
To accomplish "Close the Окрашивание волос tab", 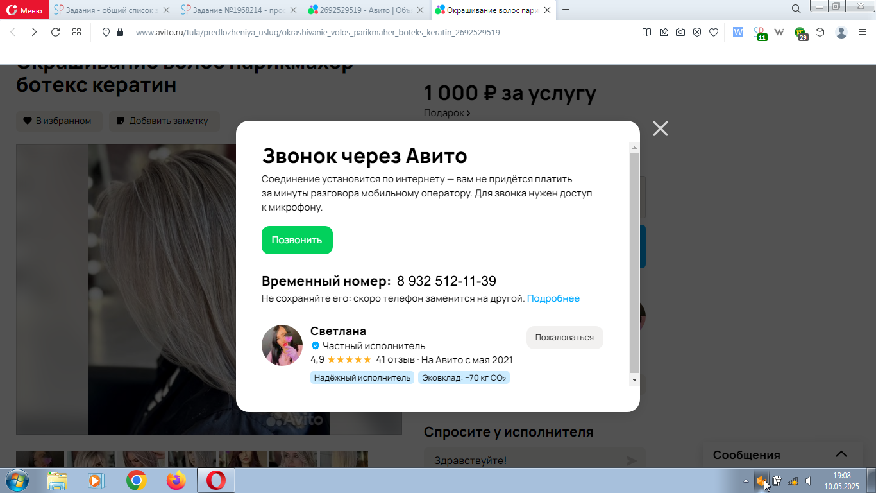I will point(548,10).
